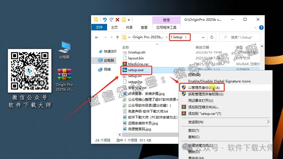Sort files by the 类型 column header

[x=239, y=47]
